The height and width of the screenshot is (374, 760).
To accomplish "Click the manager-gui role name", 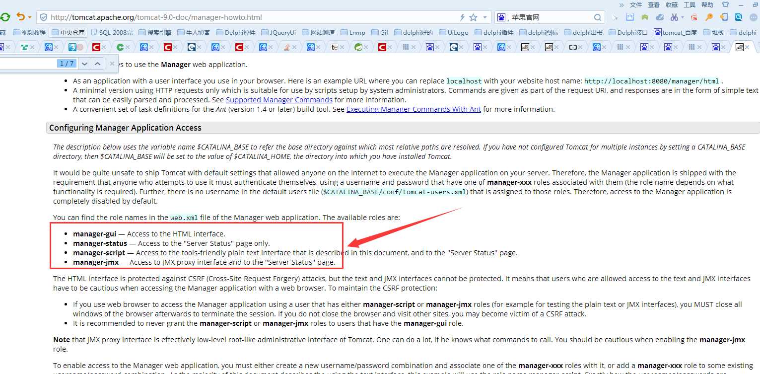I will pos(94,234).
